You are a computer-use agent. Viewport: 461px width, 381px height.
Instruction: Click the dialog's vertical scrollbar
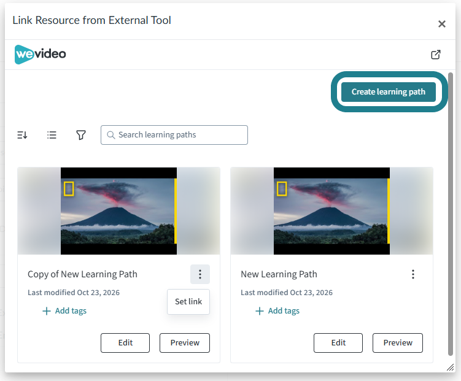[451, 214]
